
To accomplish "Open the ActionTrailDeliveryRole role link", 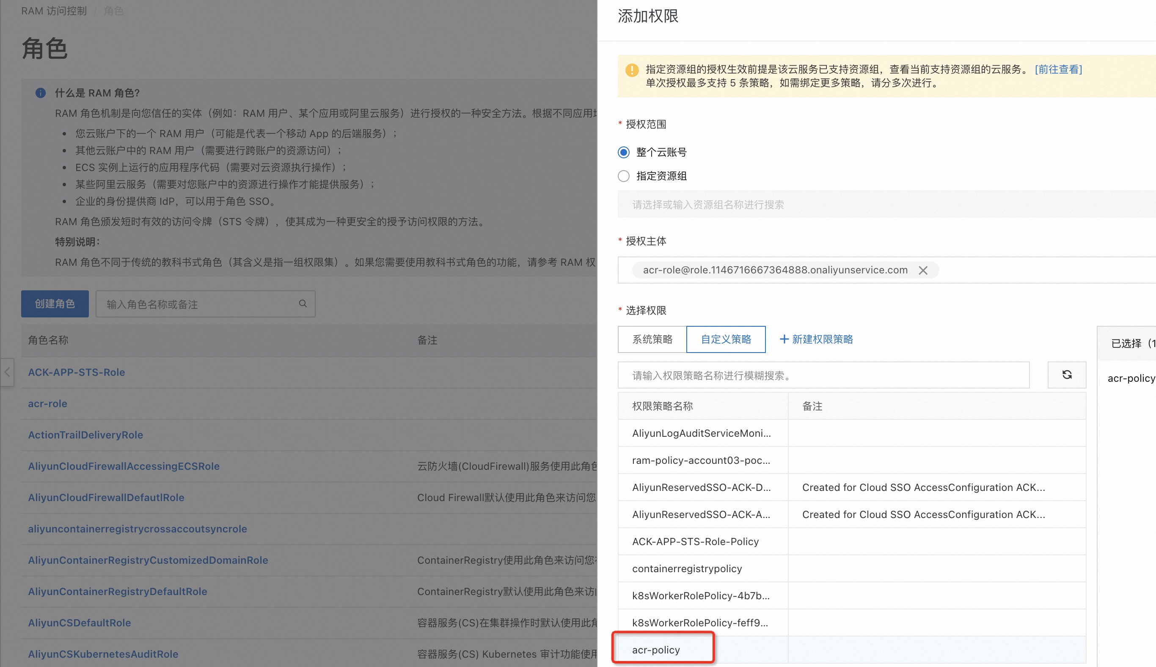I will click(85, 435).
